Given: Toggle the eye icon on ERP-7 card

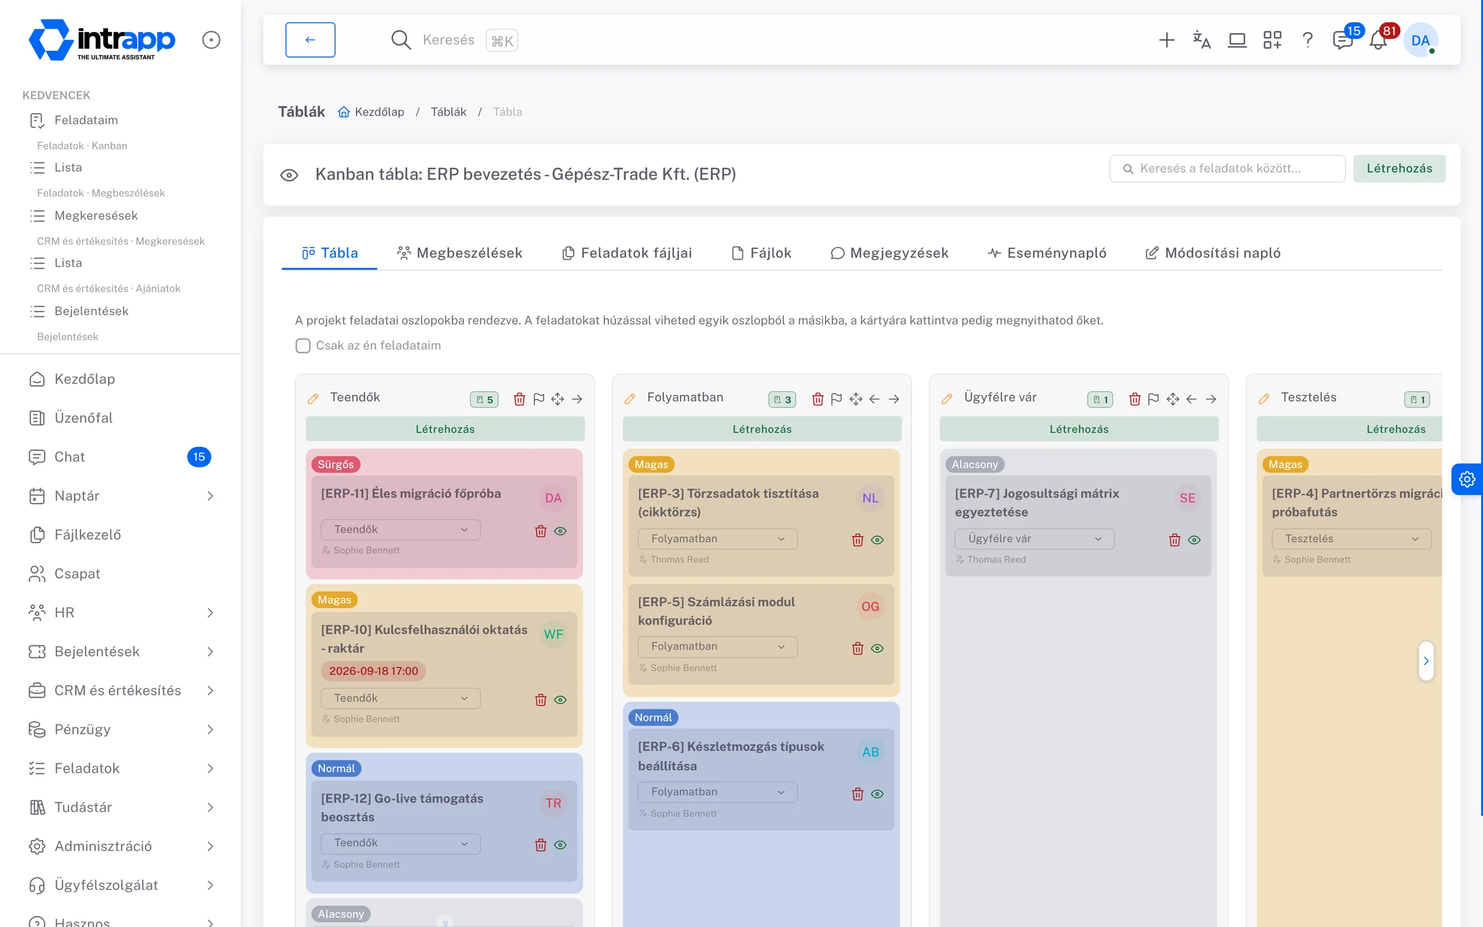Looking at the screenshot, I should tap(1194, 540).
